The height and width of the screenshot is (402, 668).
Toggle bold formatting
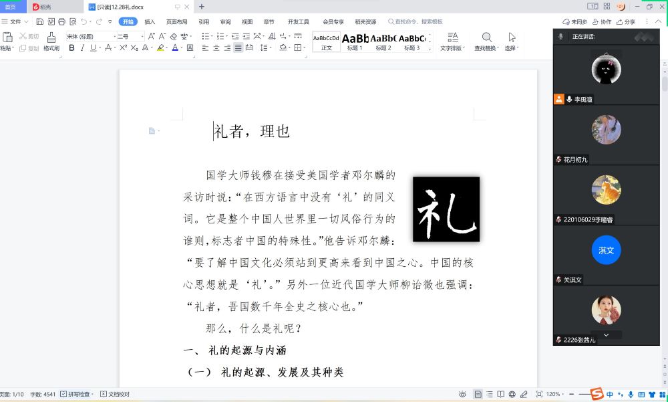tap(71, 48)
